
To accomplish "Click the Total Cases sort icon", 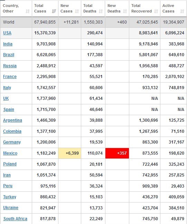I will pos(54,11).
